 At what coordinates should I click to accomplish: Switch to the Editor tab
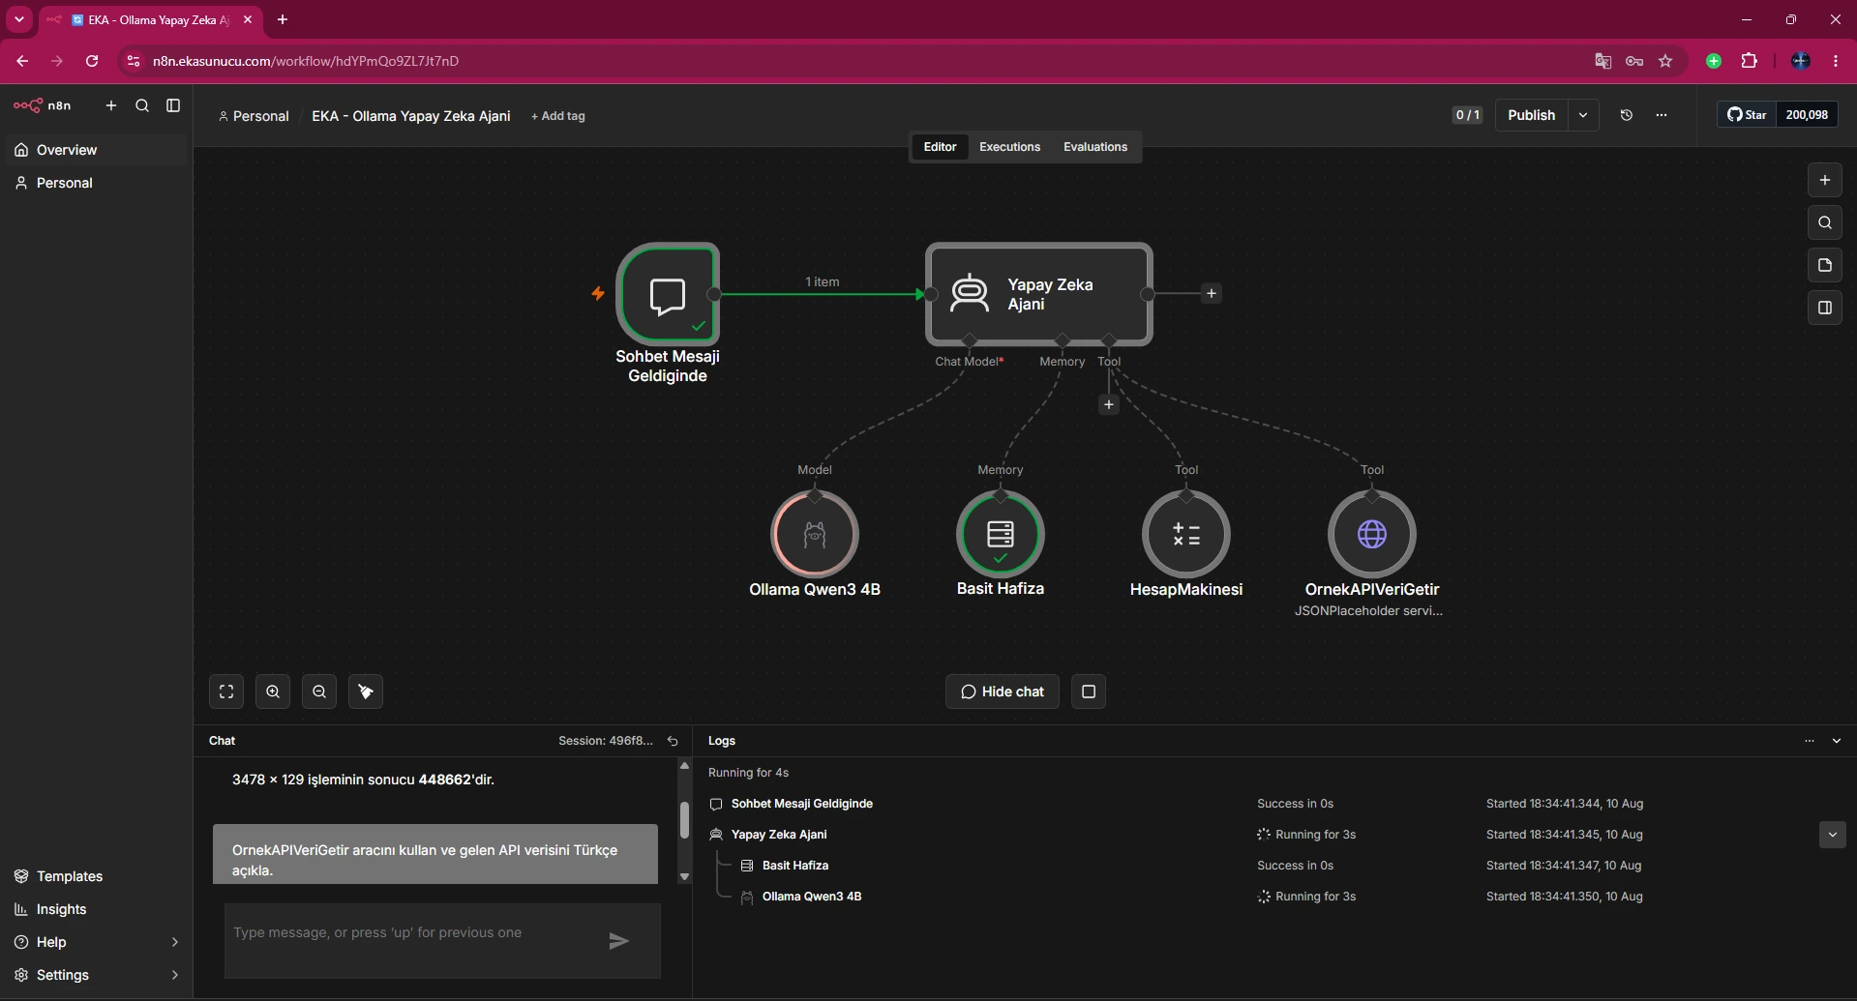pos(940,147)
